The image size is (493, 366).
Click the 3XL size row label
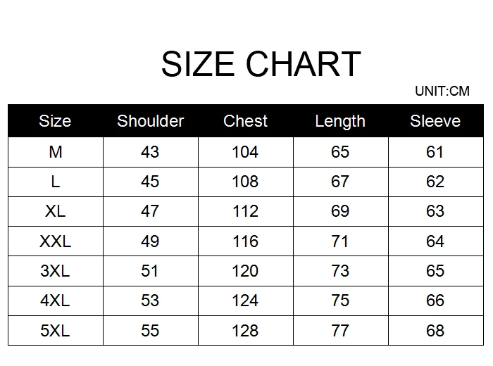coord(55,271)
